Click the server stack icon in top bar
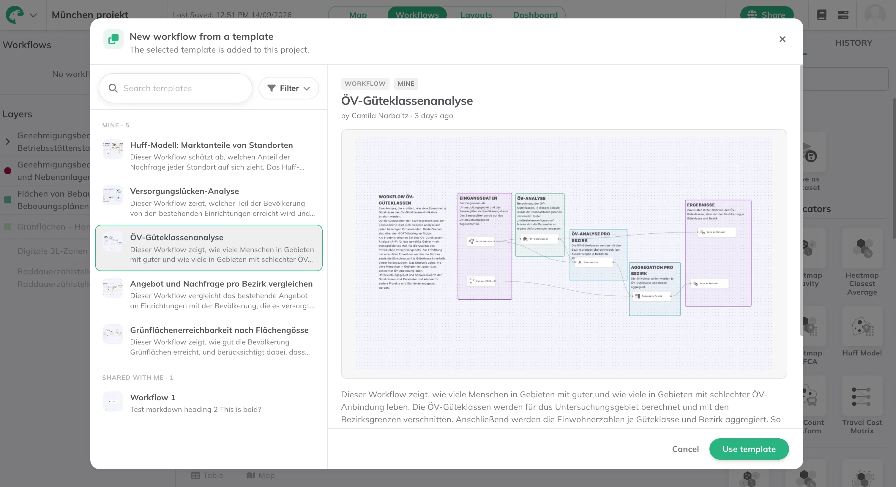Viewport: 896px width, 487px height. 843,15
